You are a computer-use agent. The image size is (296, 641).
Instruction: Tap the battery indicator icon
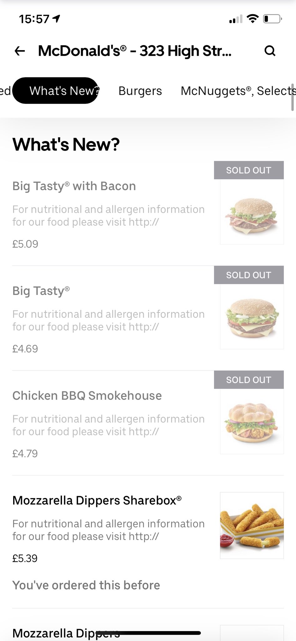point(272,19)
